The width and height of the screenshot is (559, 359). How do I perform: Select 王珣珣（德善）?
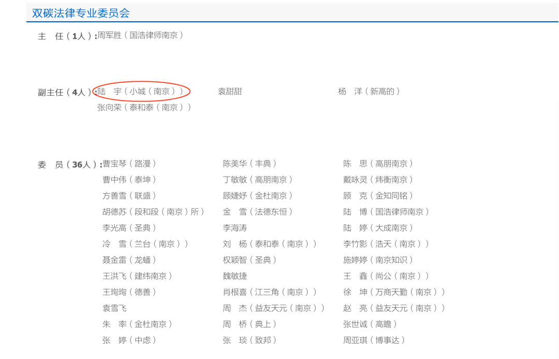pos(129,292)
